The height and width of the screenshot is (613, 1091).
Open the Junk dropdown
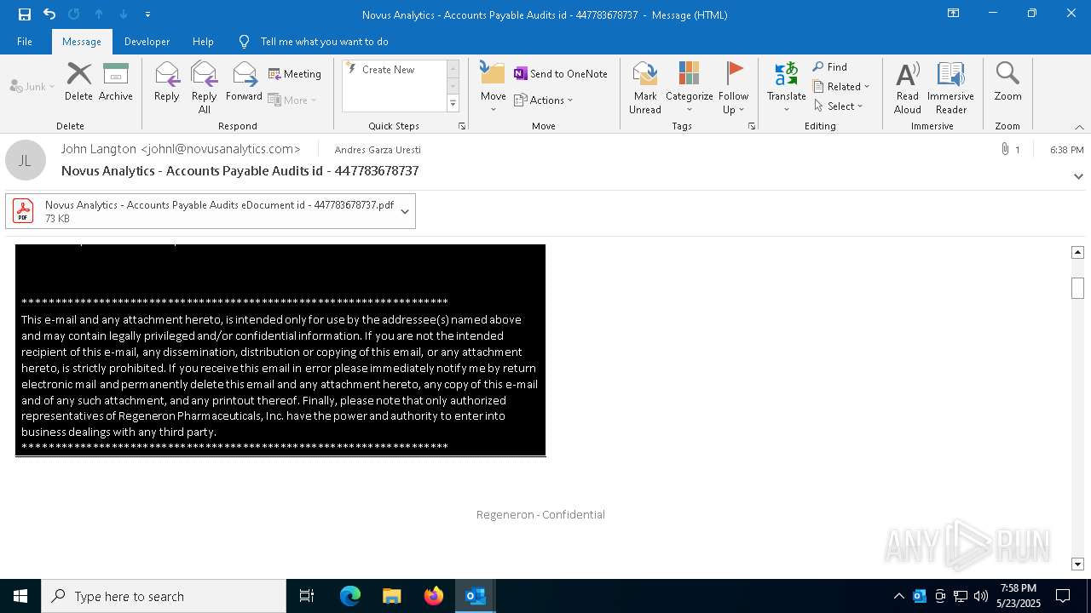pyautogui.click(x=32, y=86)
